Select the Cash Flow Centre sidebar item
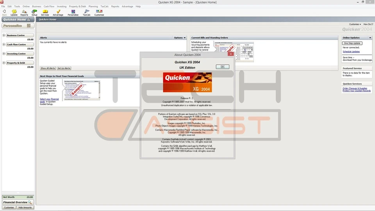This screenshot has height=211, width=375. (20, 45)
